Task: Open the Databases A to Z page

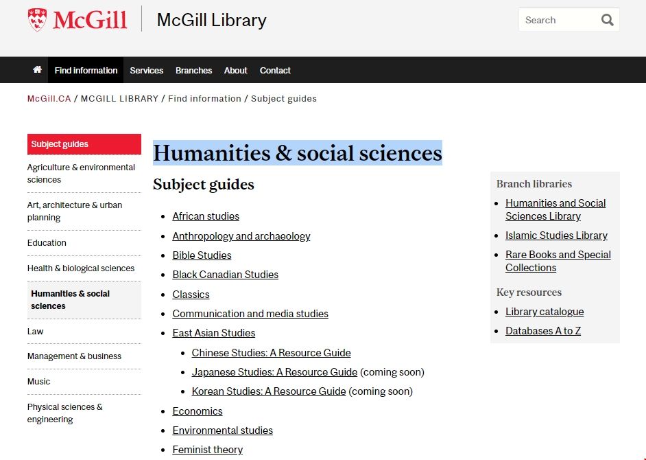Action: pos(543,330)
